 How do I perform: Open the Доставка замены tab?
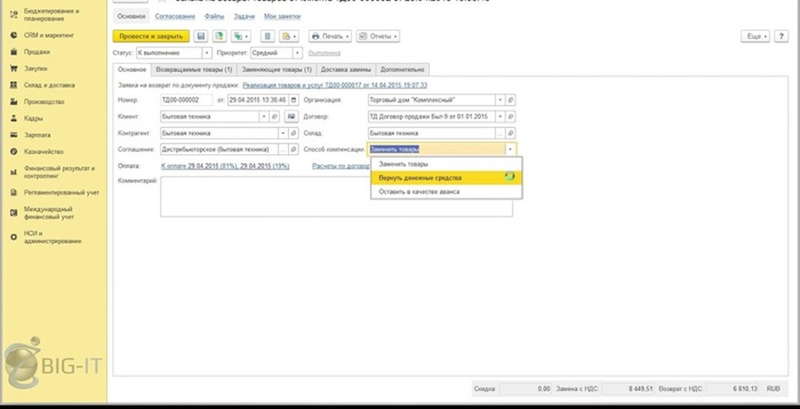coord(345,69)
